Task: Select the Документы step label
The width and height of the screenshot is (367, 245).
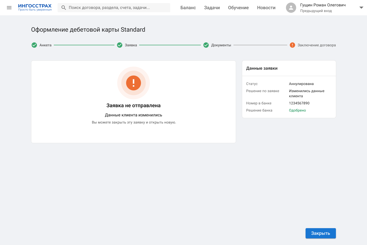Action: (x=221, y=45)
